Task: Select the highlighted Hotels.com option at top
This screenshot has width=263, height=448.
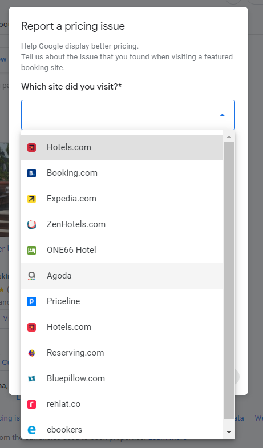Action: point(122,147)
